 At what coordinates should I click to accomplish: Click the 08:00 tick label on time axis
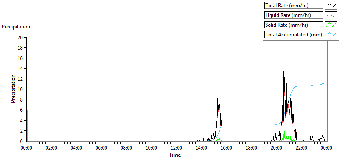[126, 148]
